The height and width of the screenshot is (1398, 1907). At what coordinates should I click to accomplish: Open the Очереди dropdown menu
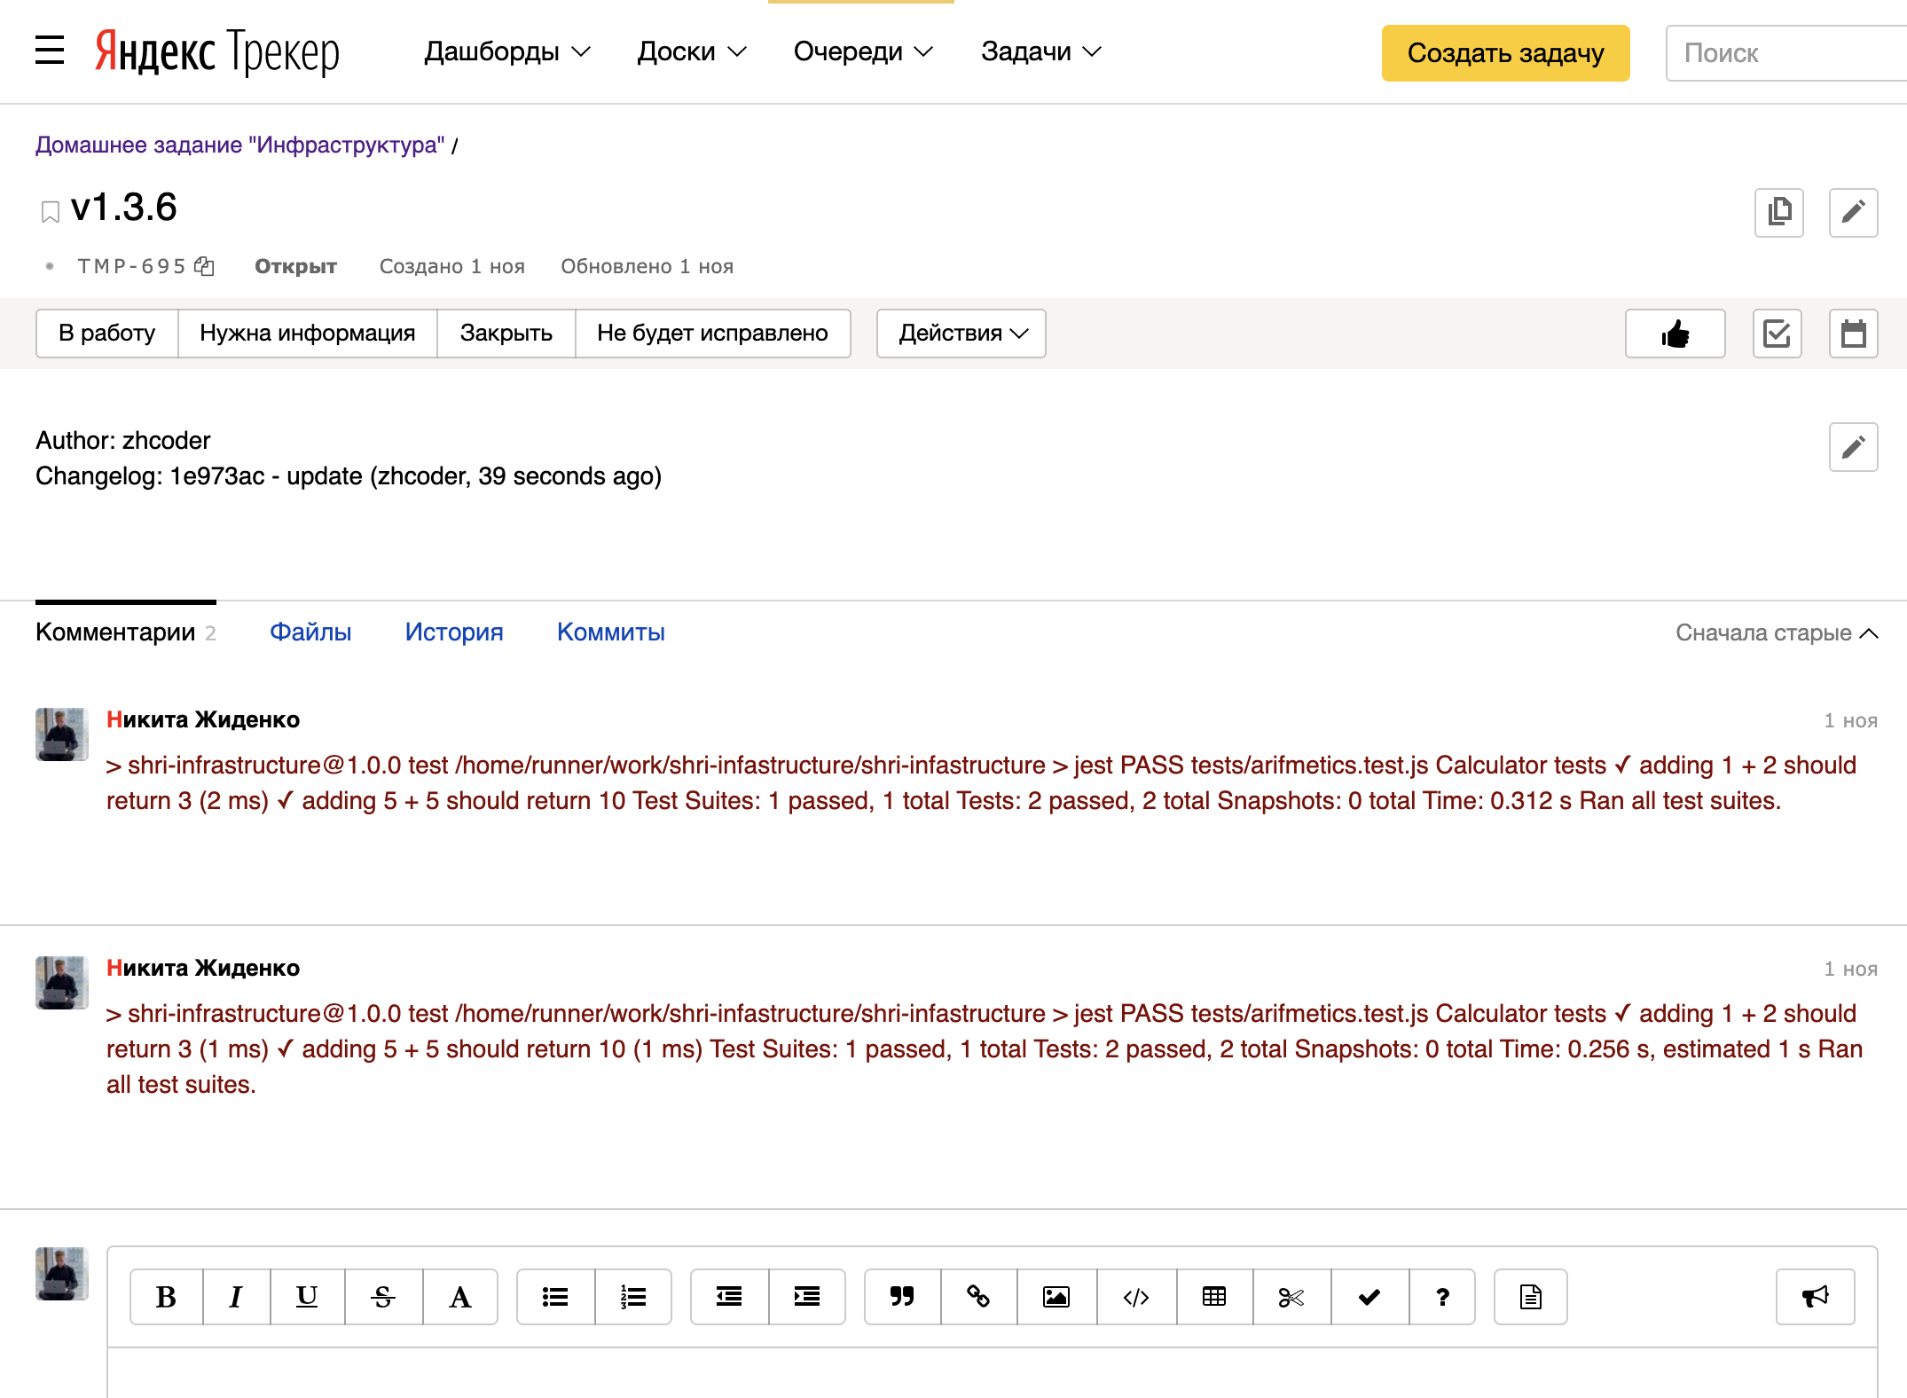(x=862, y=51)
